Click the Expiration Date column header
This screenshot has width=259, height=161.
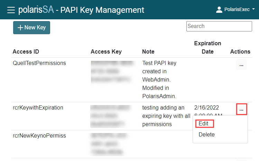[207, 48]
